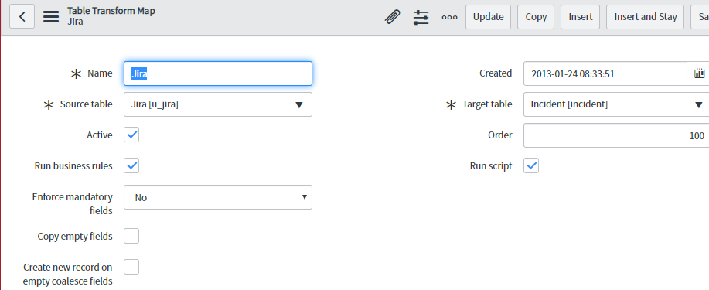Click the Target table label
The image size is (709, 290).
point(487,104)
